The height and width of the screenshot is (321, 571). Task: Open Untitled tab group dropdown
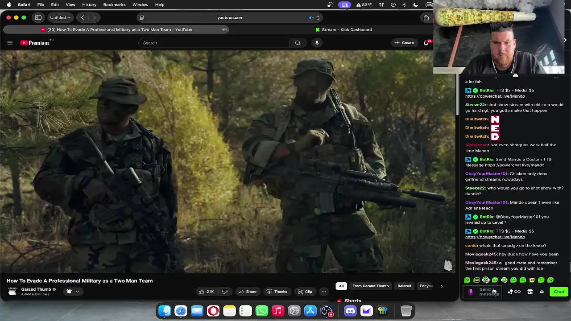(x=60, y=17)
